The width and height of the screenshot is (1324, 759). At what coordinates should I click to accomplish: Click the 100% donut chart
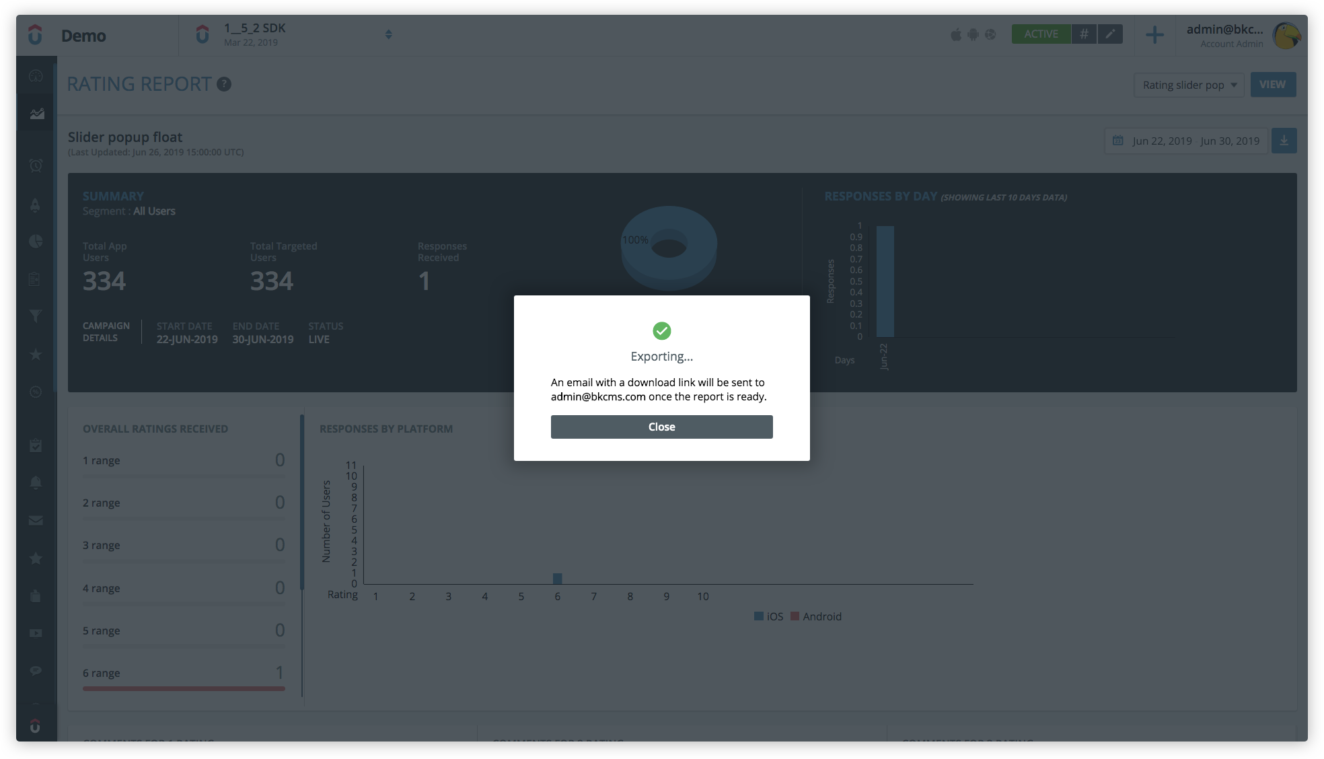coord(669,248)
